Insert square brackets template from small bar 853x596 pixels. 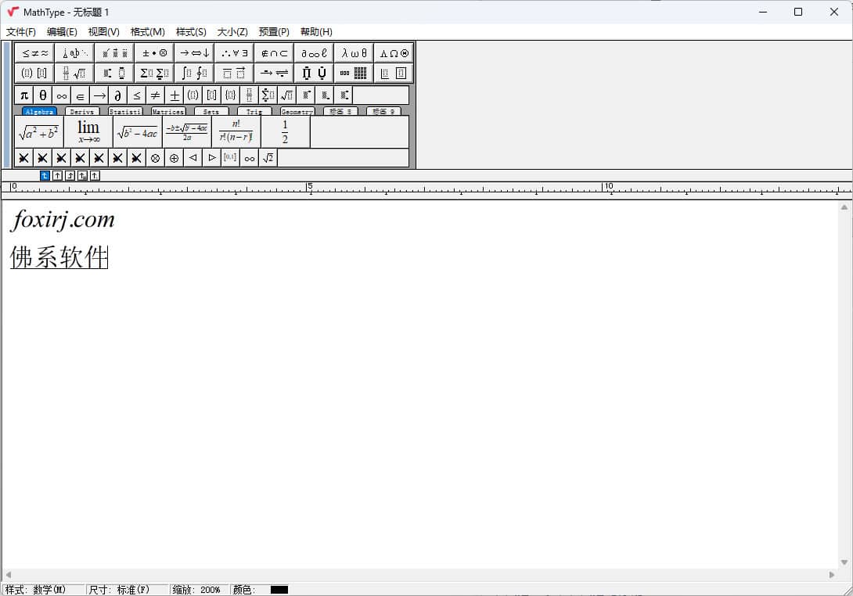(211, 95)
